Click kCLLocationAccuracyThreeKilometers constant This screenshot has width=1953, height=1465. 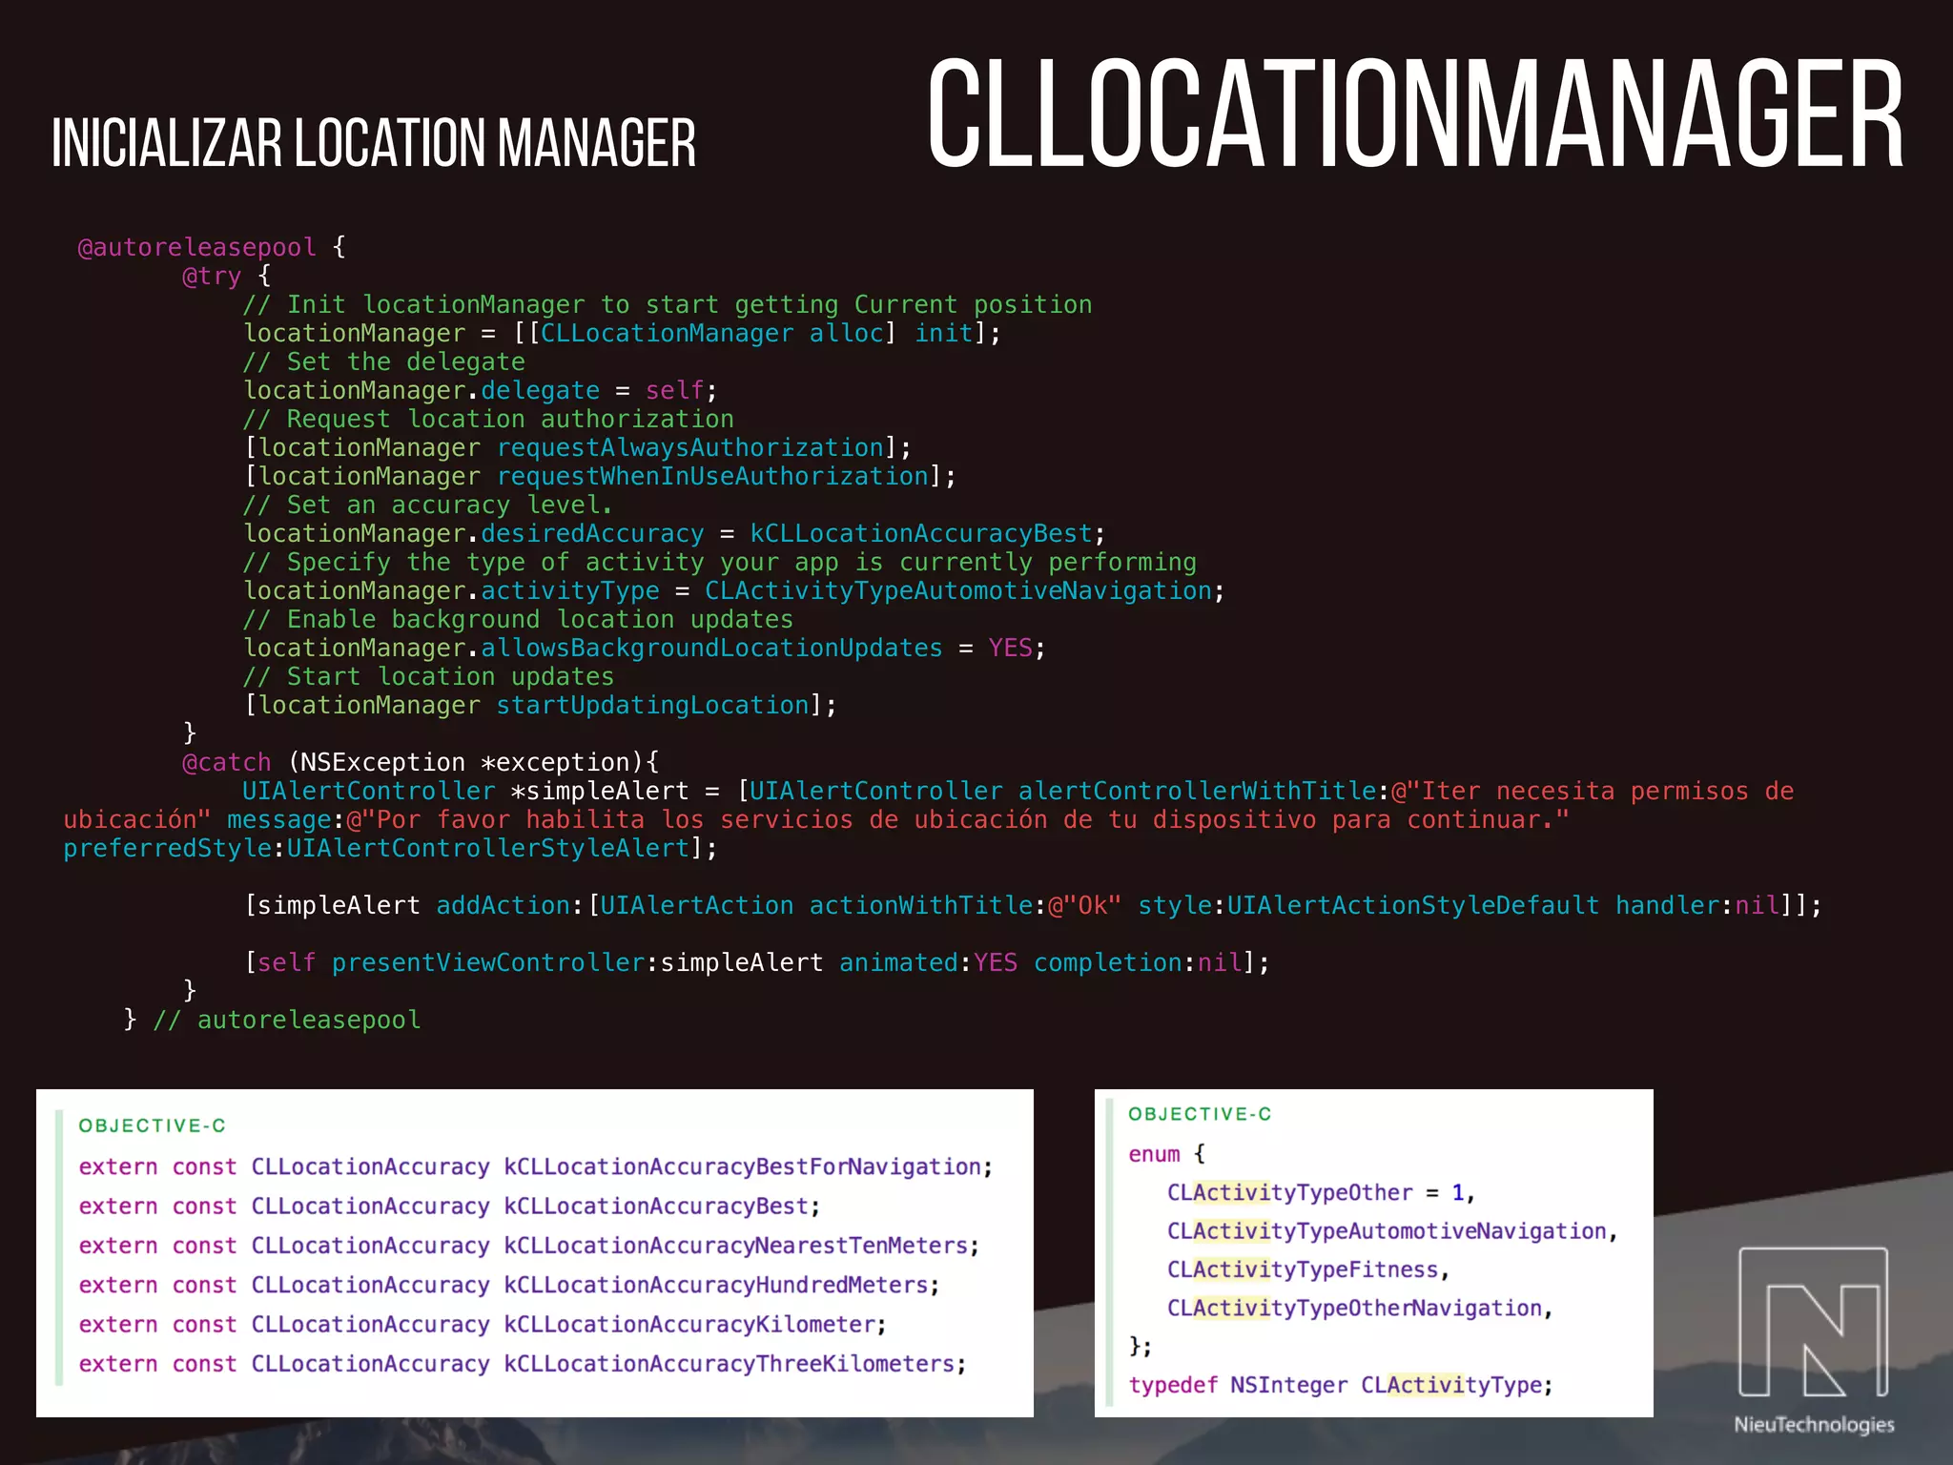[x=730, y=1364]
